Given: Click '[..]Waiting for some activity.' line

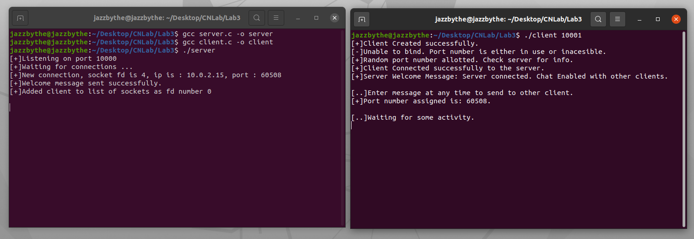Looking at the screenshot, I should pos(412,117).
